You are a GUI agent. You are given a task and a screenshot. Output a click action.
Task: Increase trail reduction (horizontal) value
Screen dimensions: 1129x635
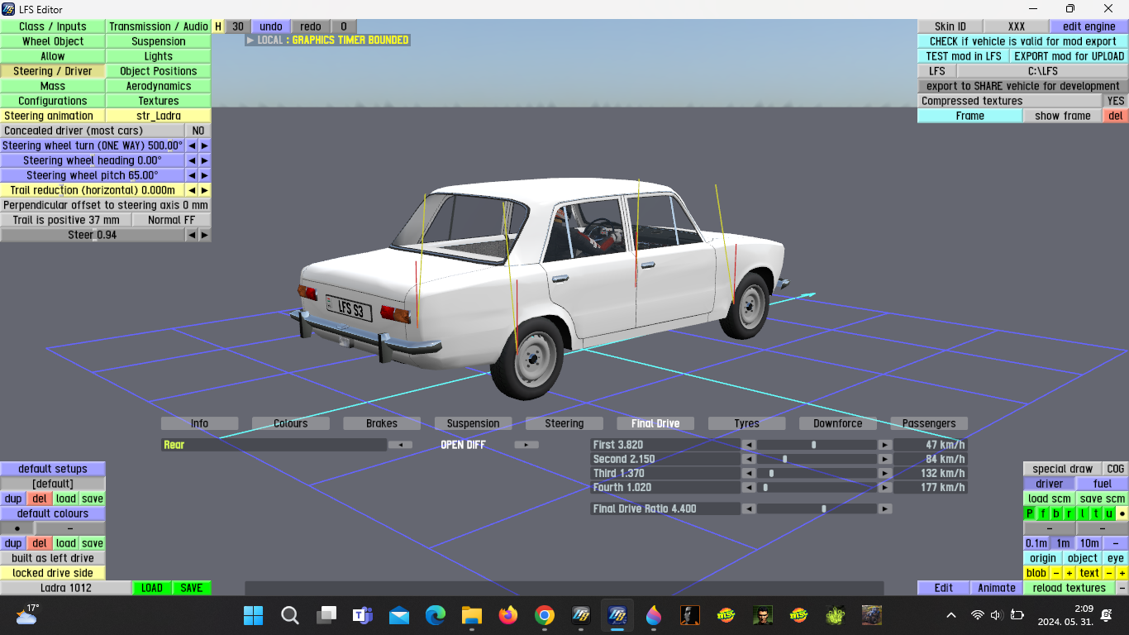(x=205, y=190)
